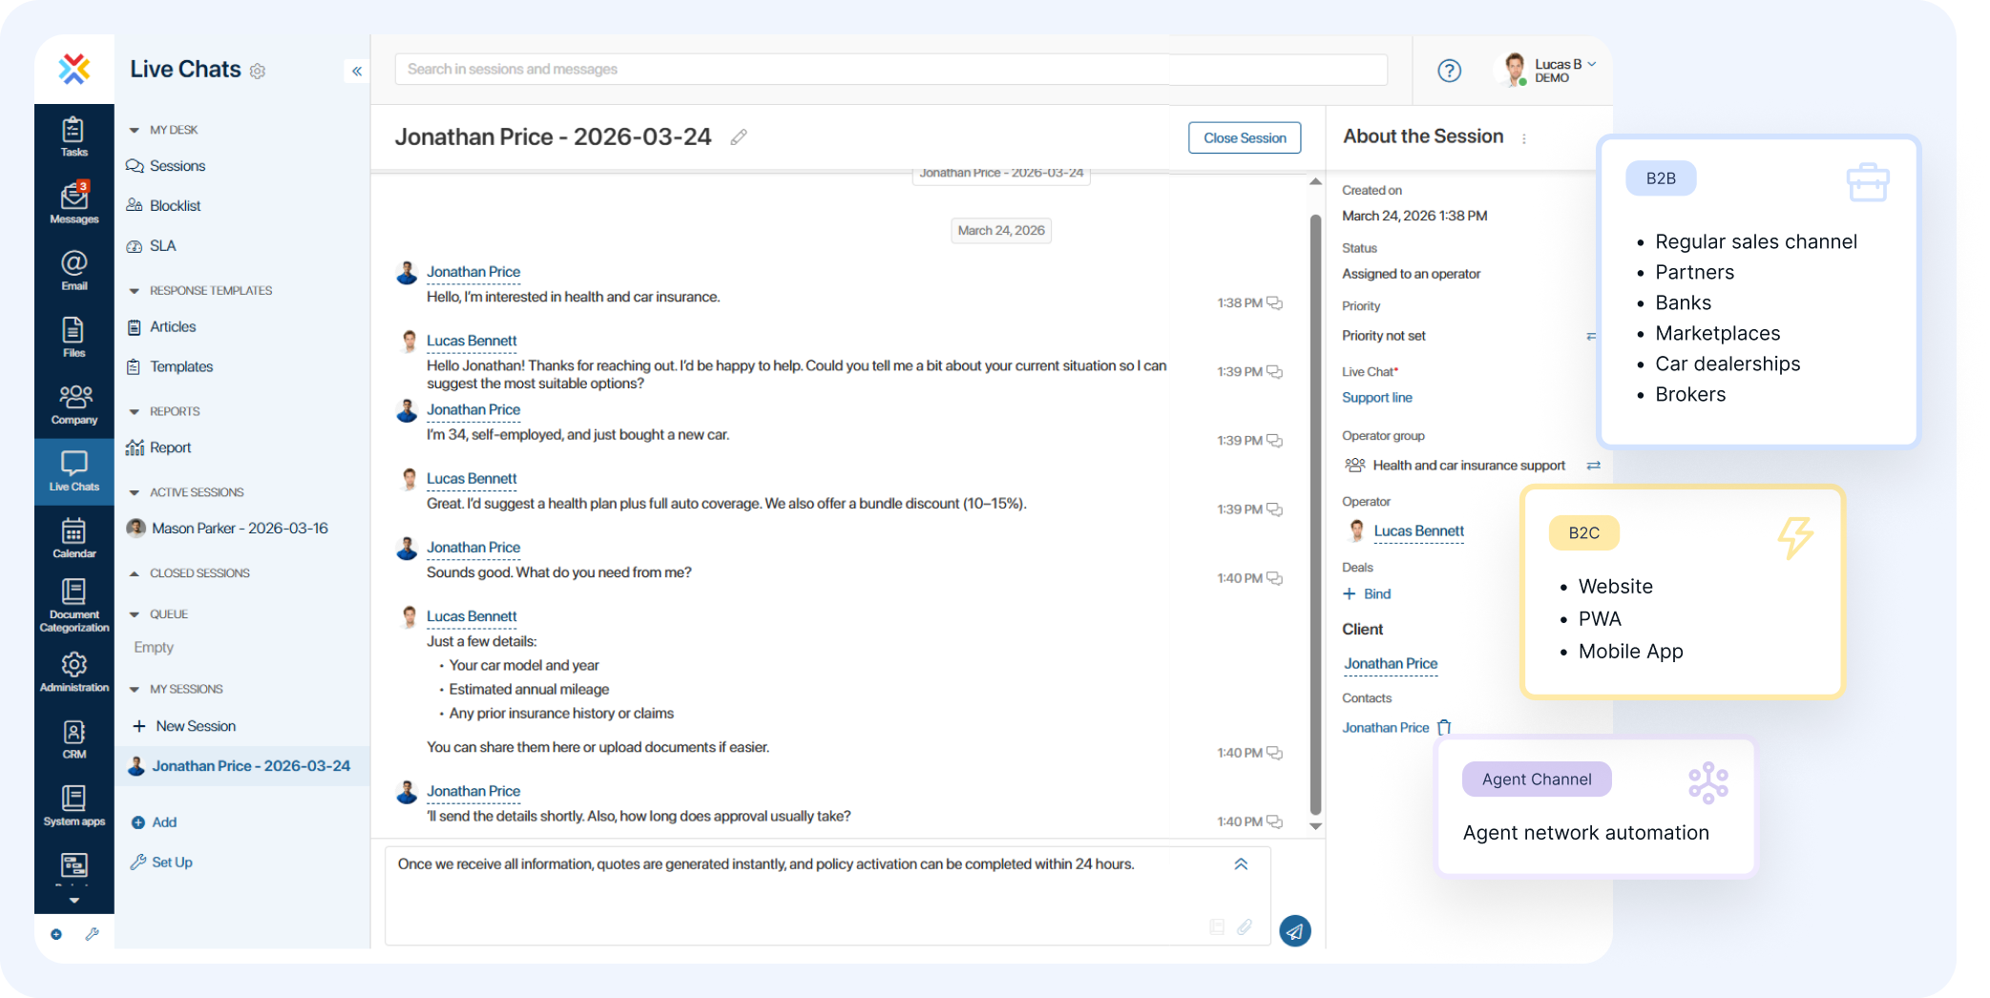
Task: Switch the operator group swap arrows
Action: 1593,466
